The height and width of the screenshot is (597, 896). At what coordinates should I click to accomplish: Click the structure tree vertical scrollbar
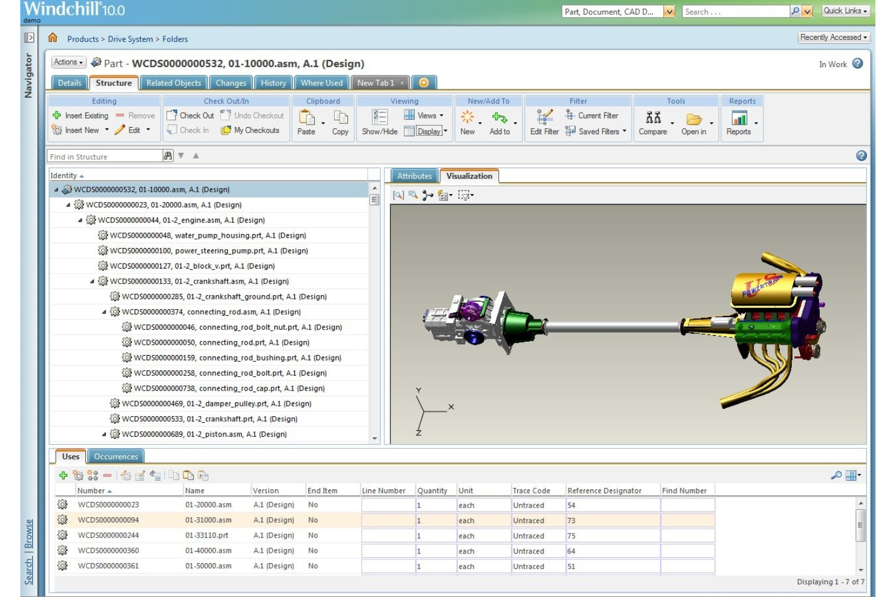click(375, 315)
